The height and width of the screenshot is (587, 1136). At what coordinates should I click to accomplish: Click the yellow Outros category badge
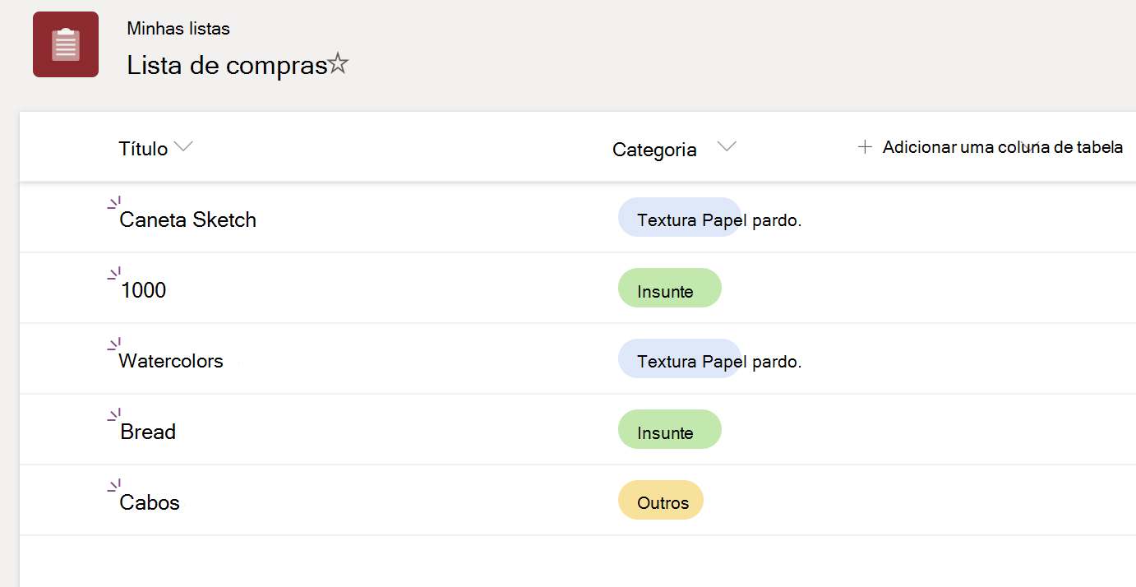click(660, 500)
